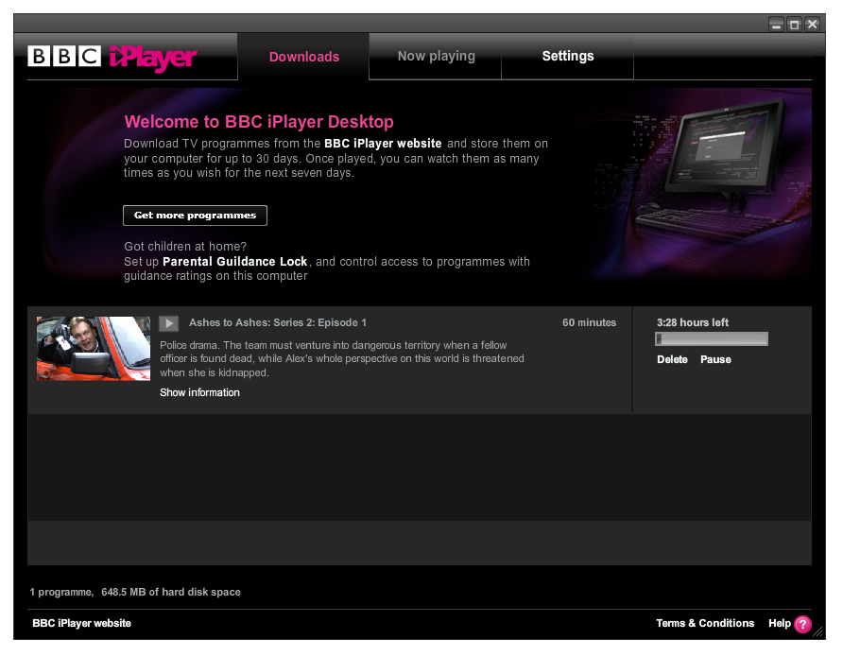Click the BBC iPlayer website footer link

tap(81, 623)
